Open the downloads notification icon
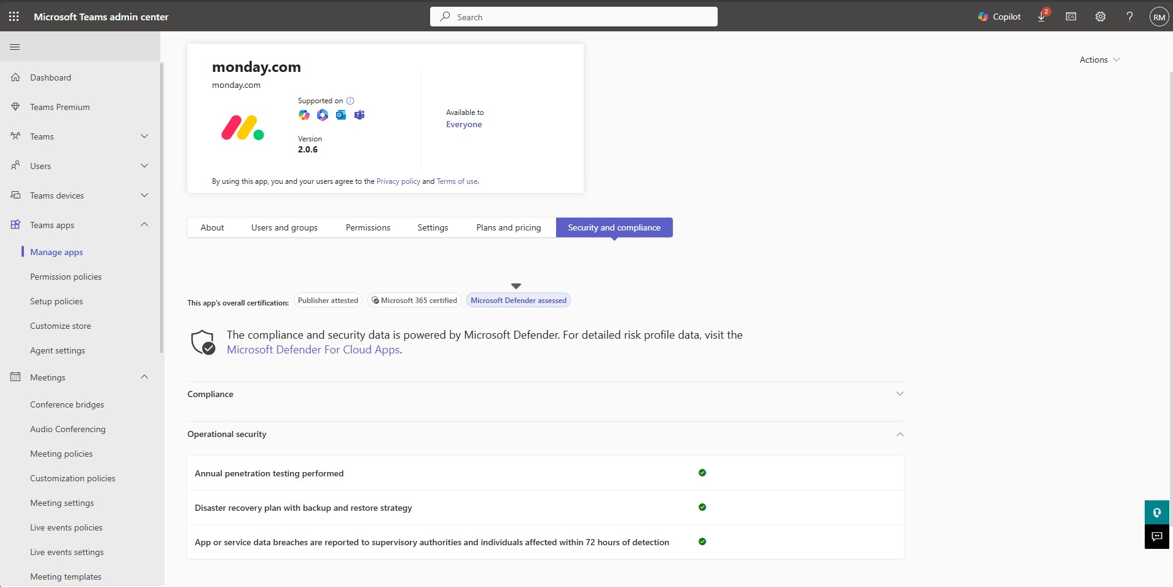Image resolution: width=1173 pixels, height=587 pixels. point(1042,17)
